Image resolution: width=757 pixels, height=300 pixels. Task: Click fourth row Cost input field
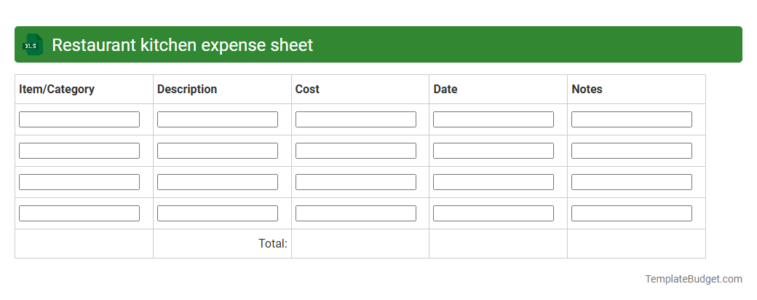(x=356, y=213)
